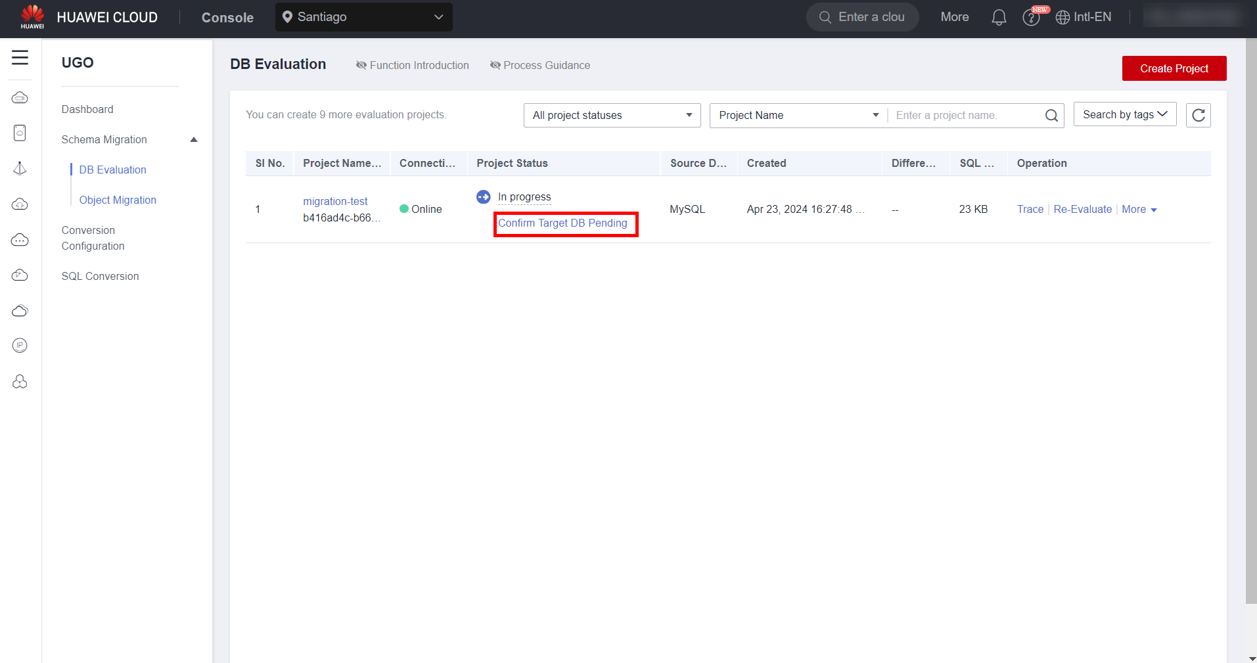Image resolution: width=1257 pixels, height=663 pixels.
Task: Click the In progress status icon
Action: pyautogui.click(x=484, y=197)
